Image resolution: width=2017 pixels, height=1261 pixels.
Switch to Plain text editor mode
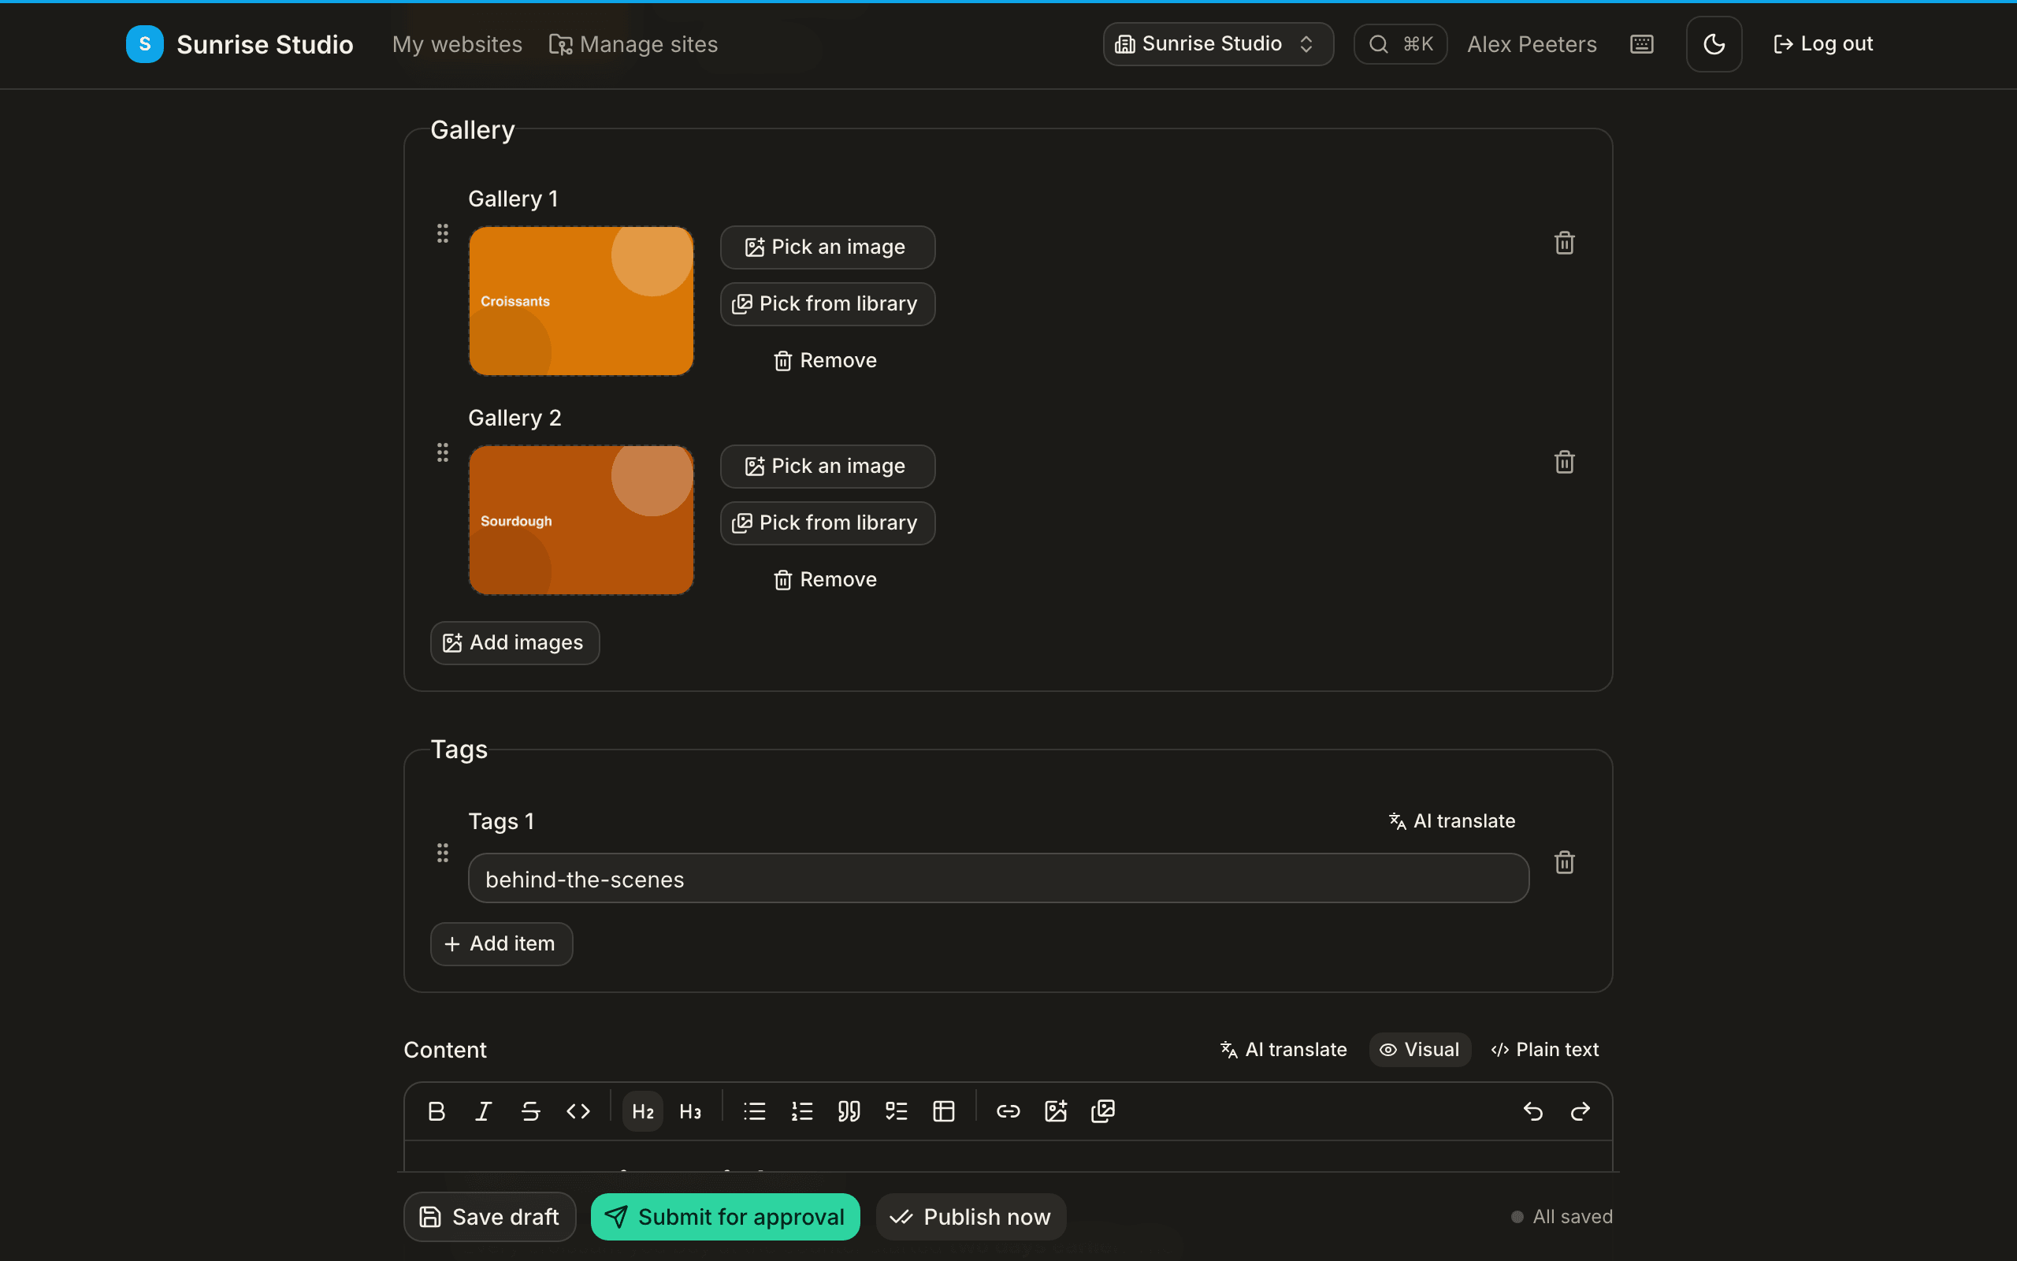(1545, 1049)
